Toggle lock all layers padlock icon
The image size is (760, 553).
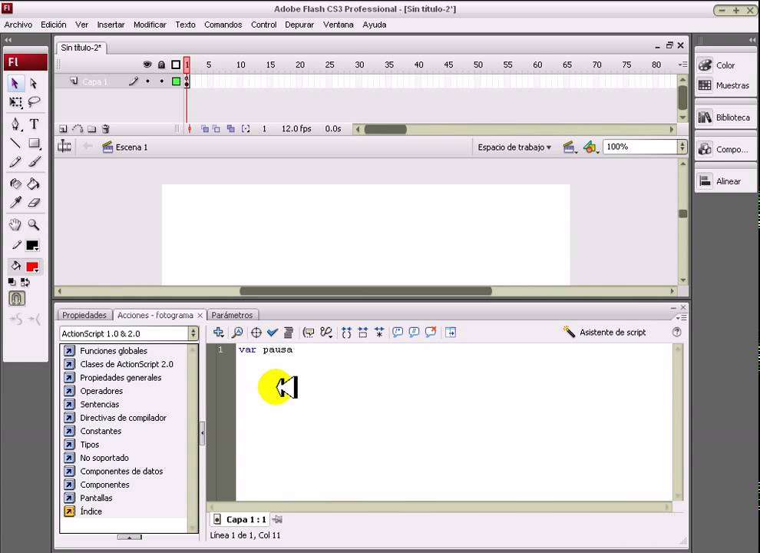point(161,65)
